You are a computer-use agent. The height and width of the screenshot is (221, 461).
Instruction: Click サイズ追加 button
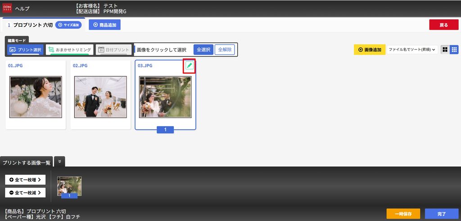click(x=68, y=25)
